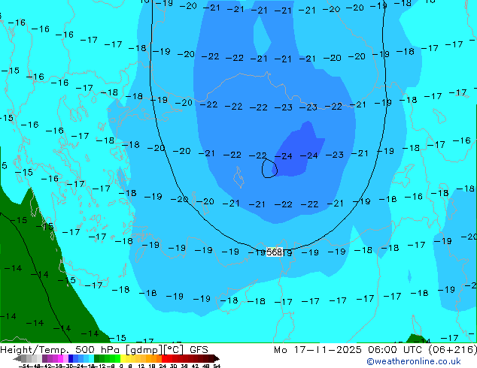Click the [gdmp] unit label
Image resolution: width=477 pixels, height=368 pixels.
coord(144,350)
